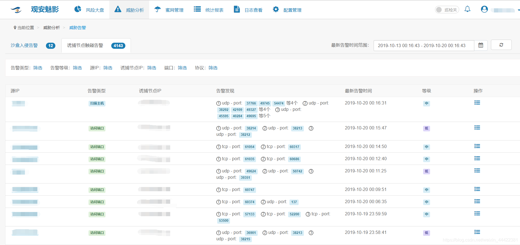Click timestamp 2019-10-20 00:09:51
Viewport: 520px width, 245px height.
[366, 189]
